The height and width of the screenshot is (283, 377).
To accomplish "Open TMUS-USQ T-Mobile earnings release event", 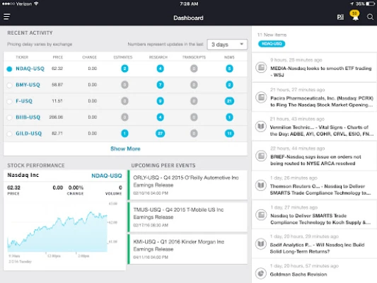I will pyautogui.click(x=187, y=217).
